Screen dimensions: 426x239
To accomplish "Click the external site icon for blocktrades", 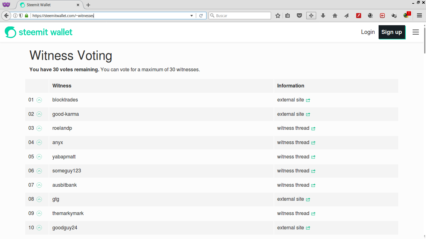I will pyautogui.click(x=308, y=100).
